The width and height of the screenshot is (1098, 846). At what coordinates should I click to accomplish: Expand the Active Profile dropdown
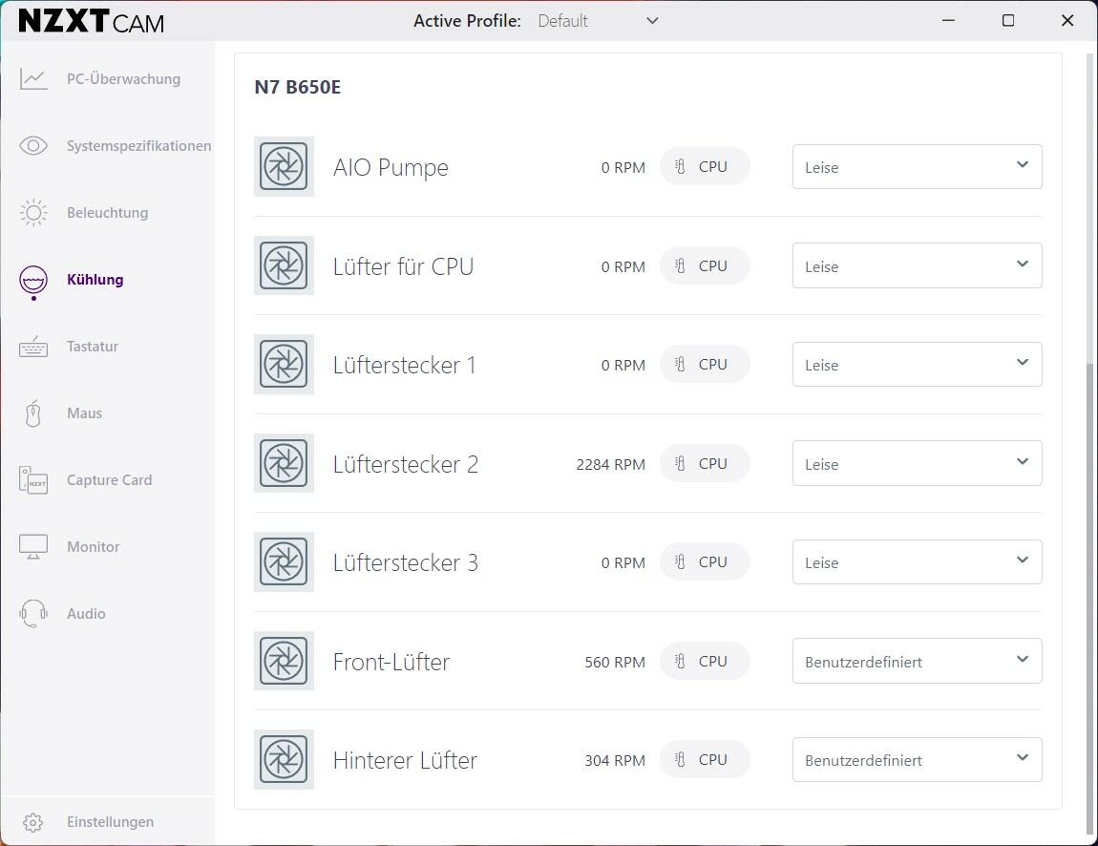598,21
